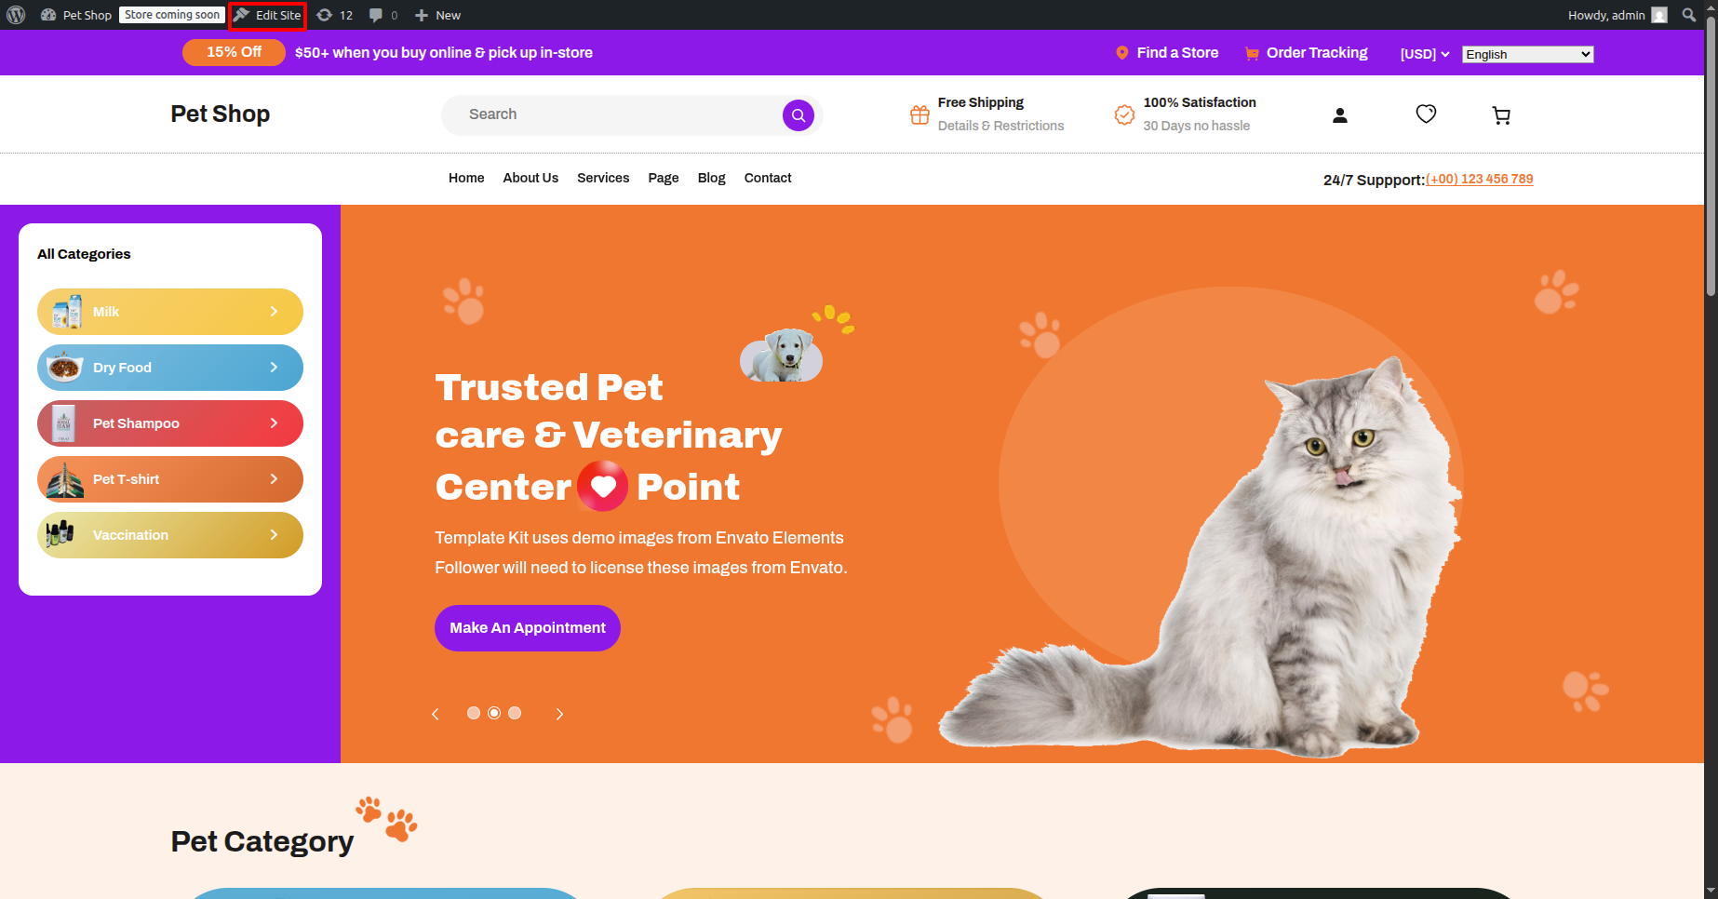Click the purple search magnifier button
This screenshot has width=1718, height=899.
(798, 115)
